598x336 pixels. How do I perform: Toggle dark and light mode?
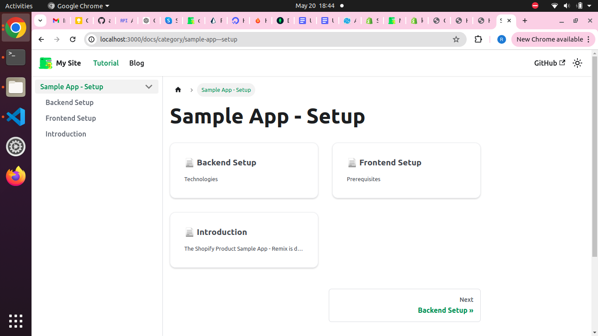[577, 63]
